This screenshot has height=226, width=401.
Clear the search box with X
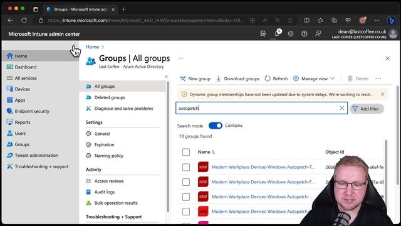click(x=342, y=108)
